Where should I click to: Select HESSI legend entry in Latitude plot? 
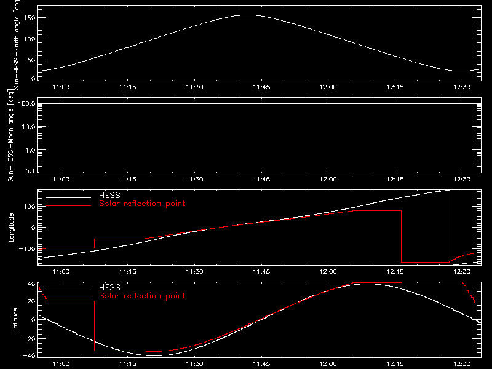pyautogui.click(x=110, y=288)
